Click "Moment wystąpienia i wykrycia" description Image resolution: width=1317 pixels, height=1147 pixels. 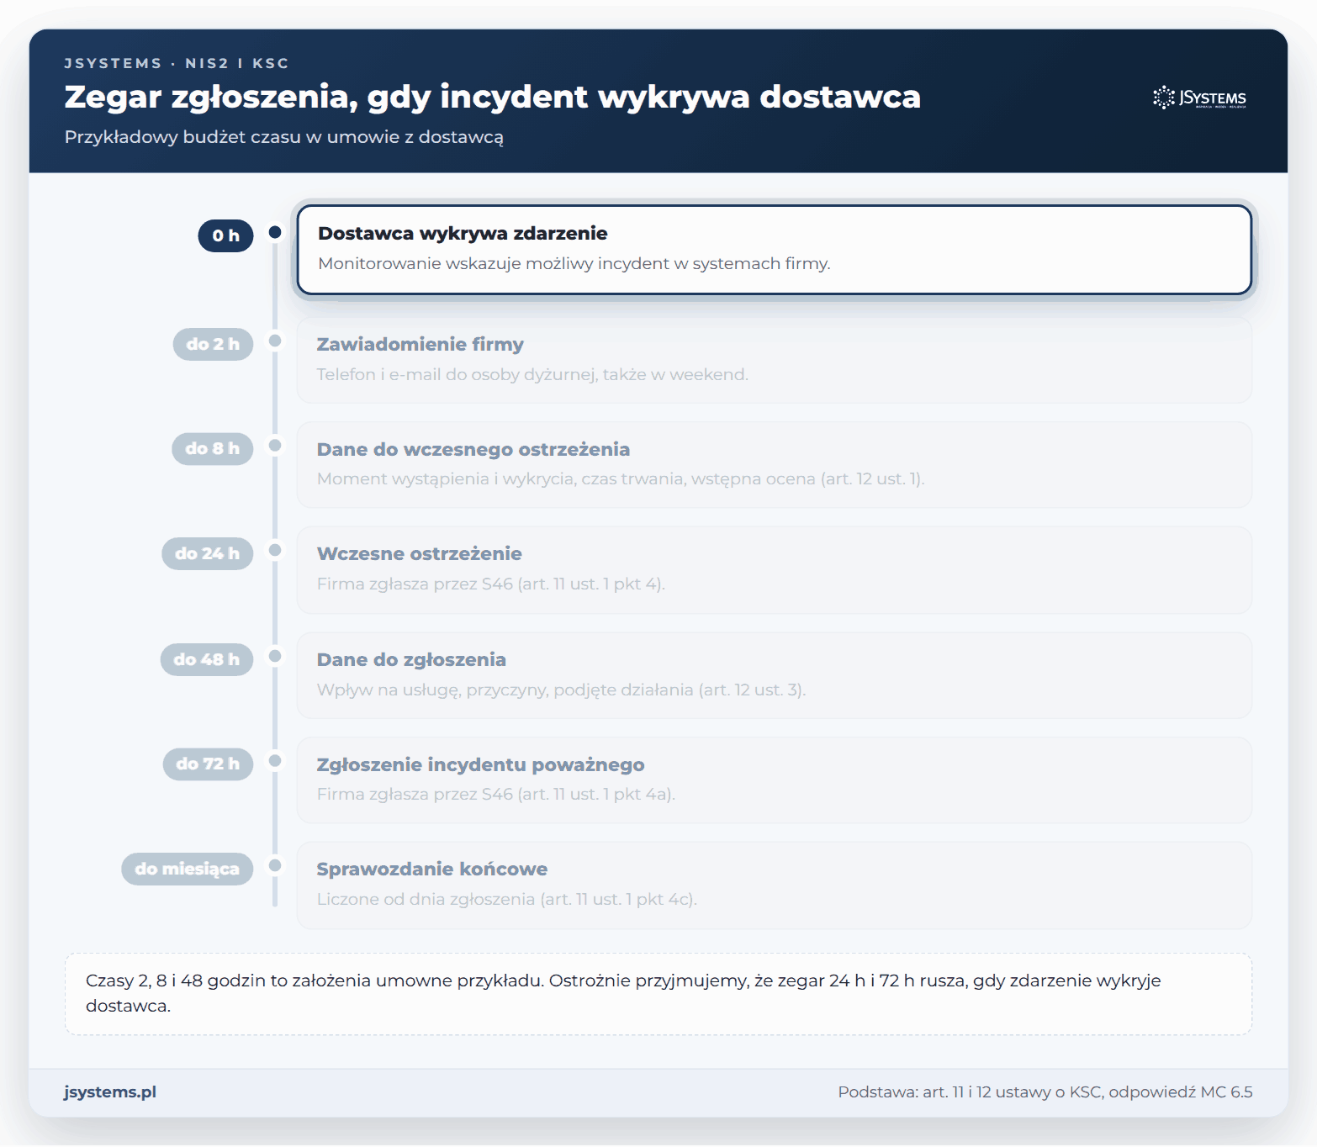[621, 478]
